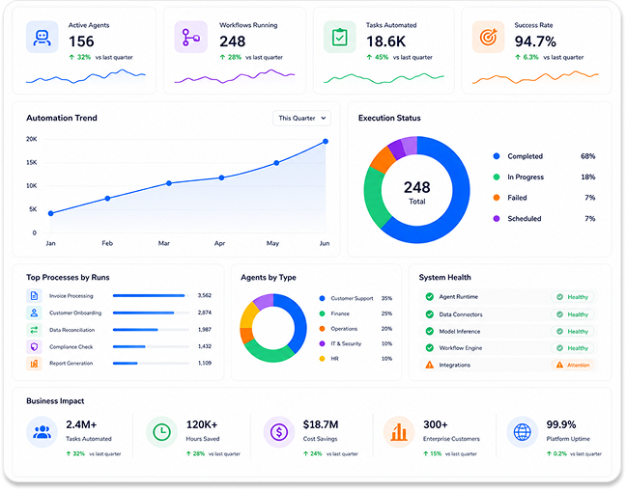
Task: Click the Mar data point on trend chart
Action: click(169, 183)
